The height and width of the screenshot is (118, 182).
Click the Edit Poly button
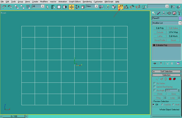(x=160, y=28)
